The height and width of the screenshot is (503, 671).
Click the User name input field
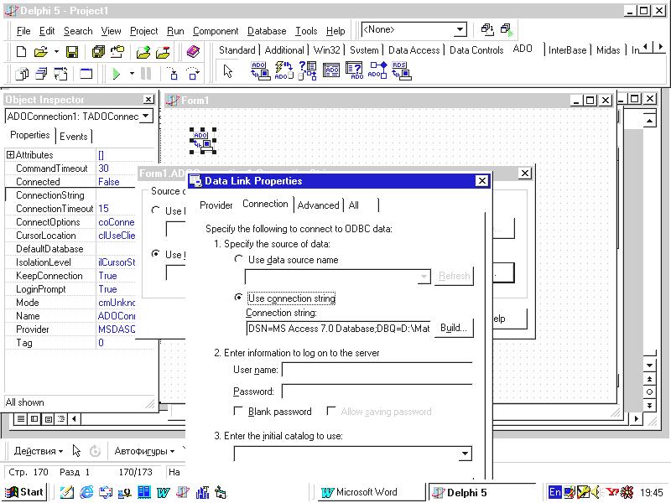[x=377, y=370]
